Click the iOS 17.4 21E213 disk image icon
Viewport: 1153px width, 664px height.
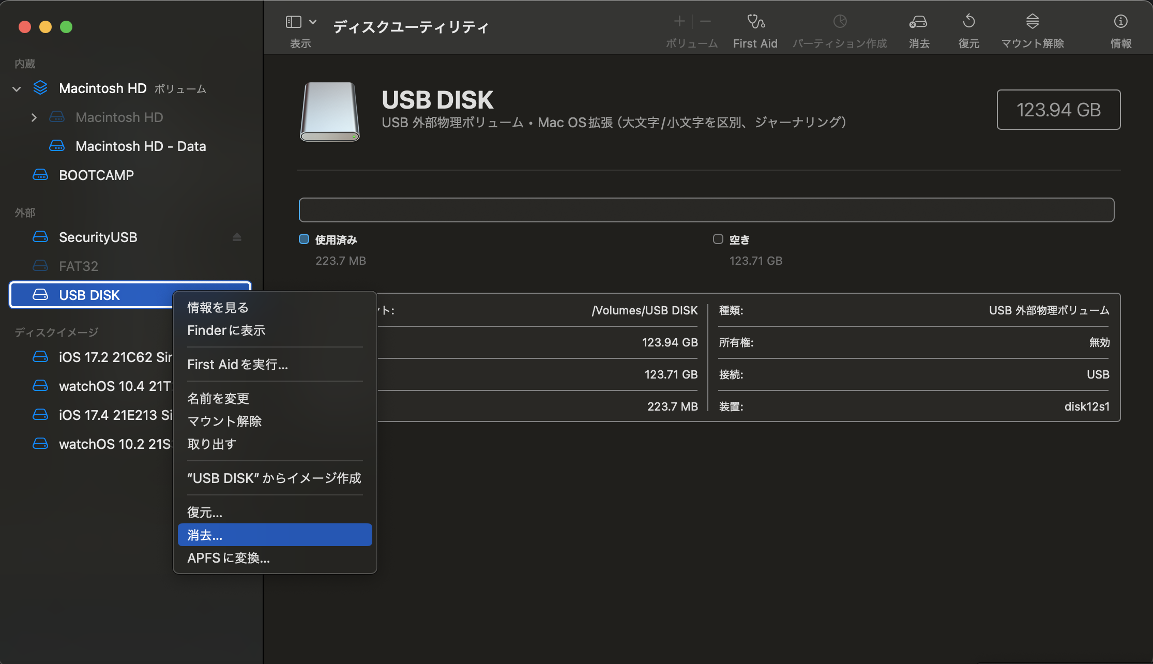40,415
